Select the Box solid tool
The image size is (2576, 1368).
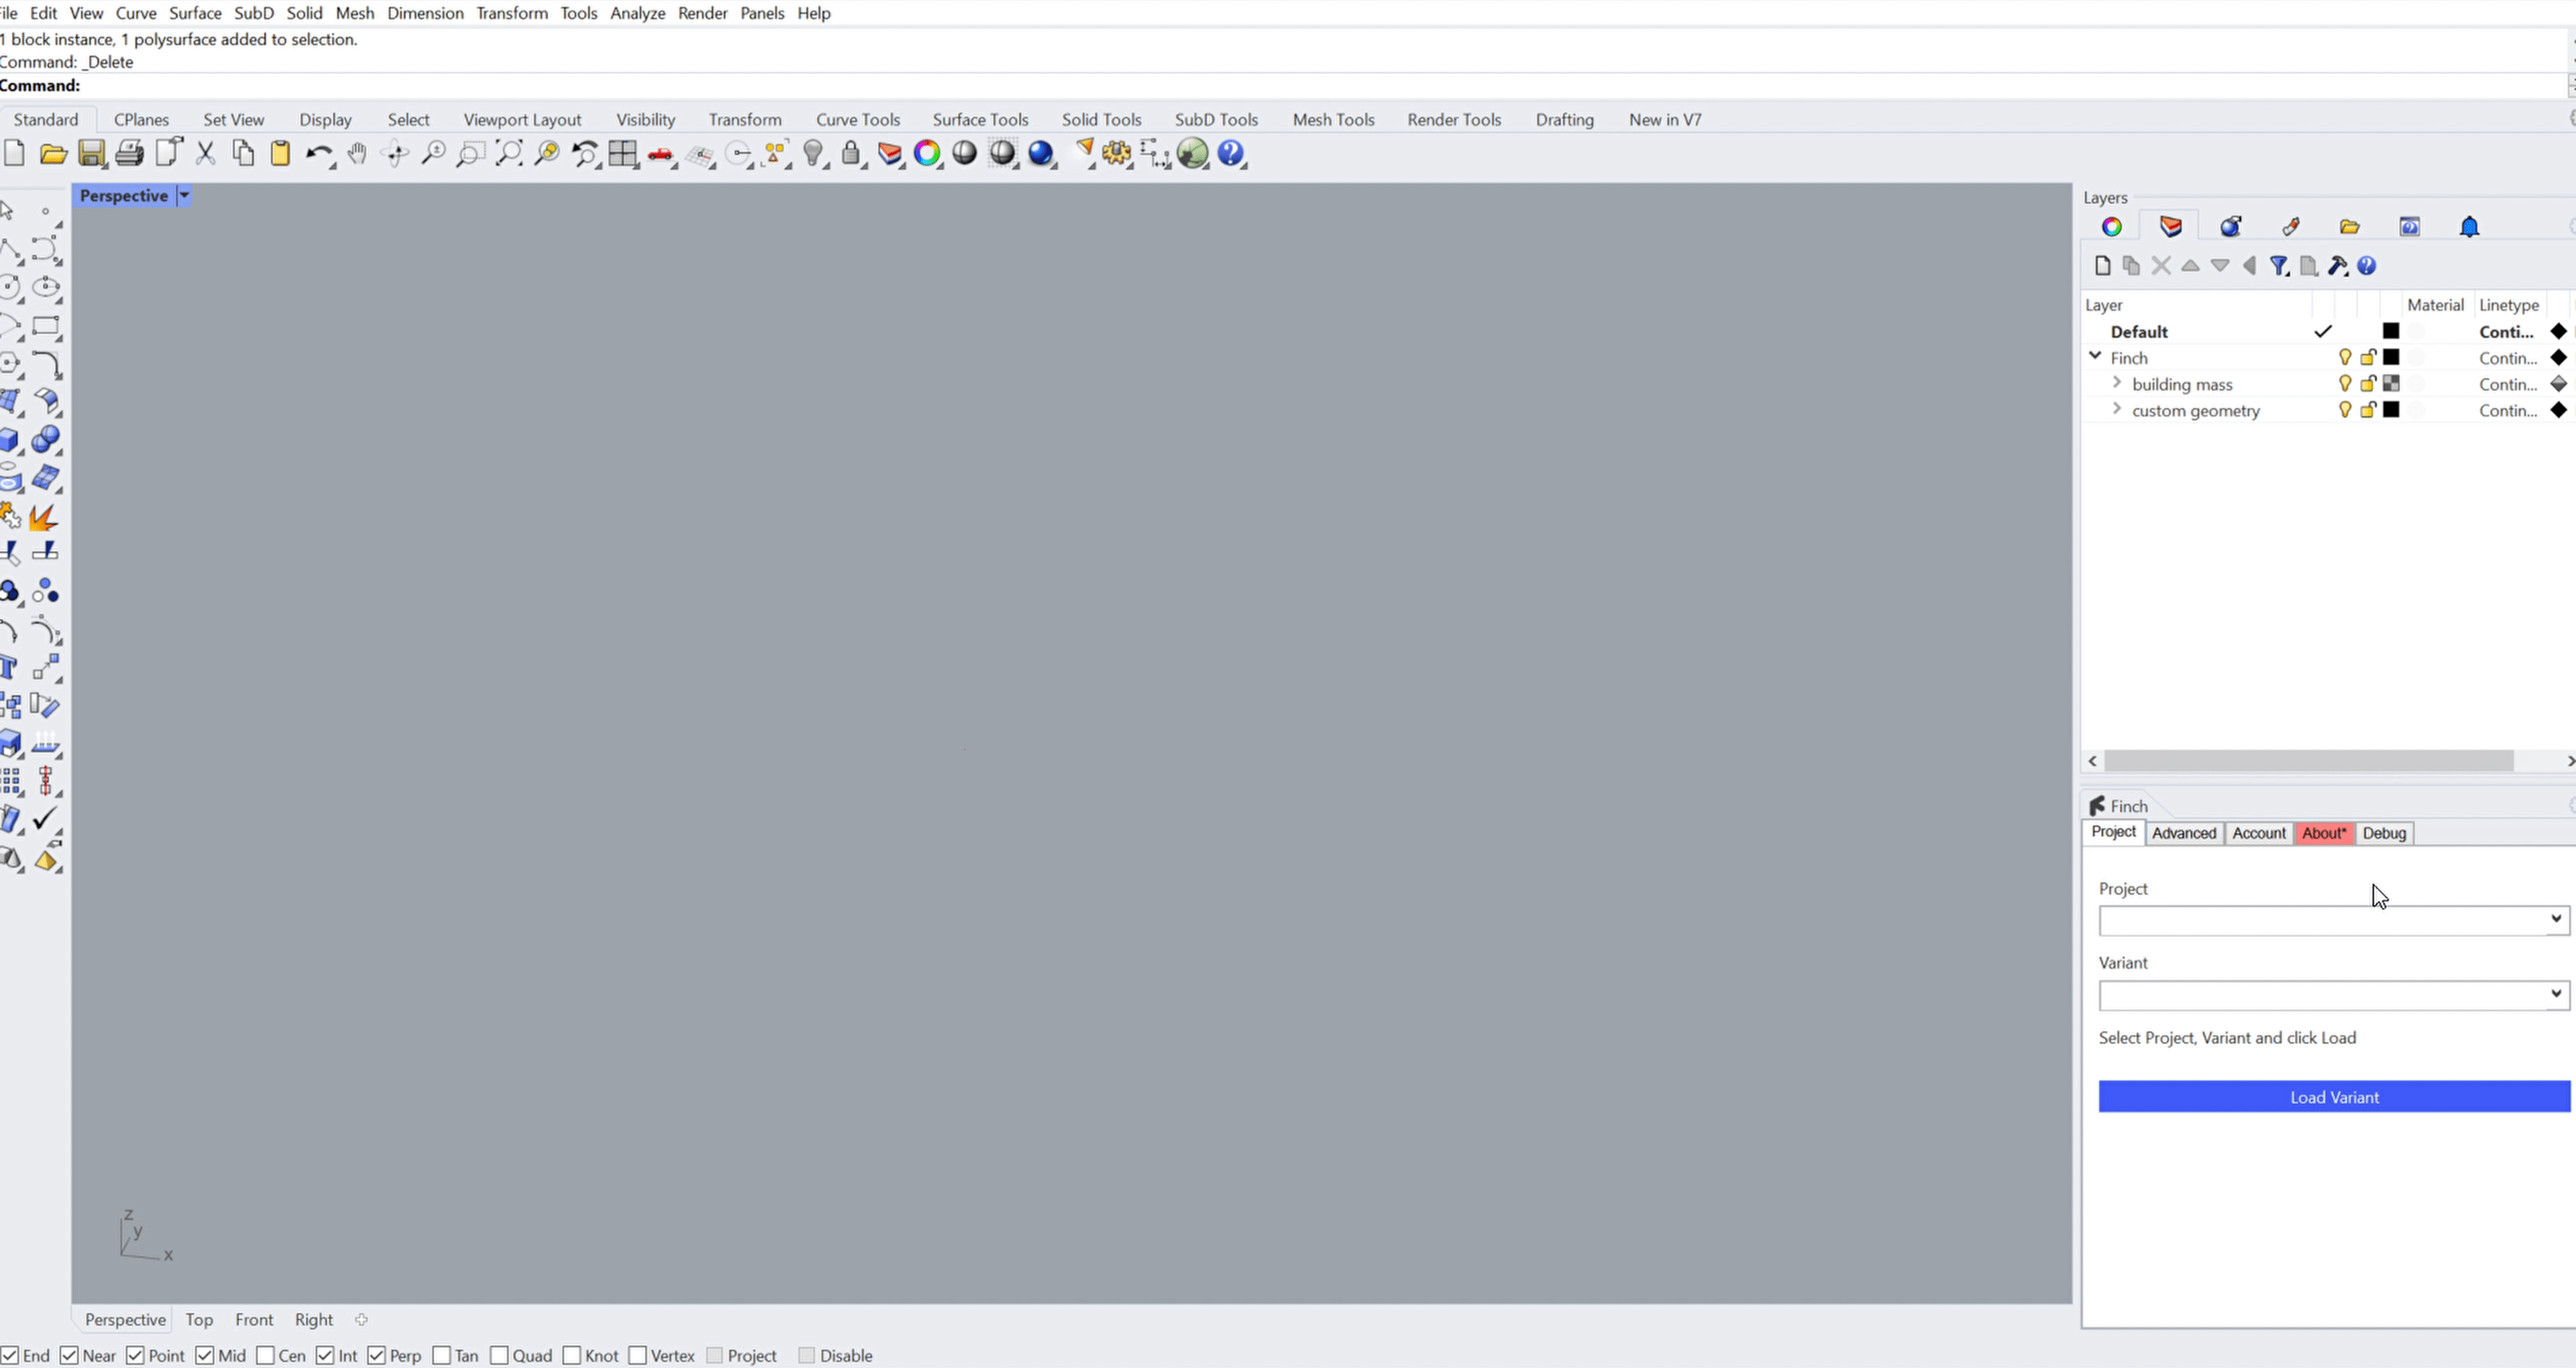pos(10,440)
